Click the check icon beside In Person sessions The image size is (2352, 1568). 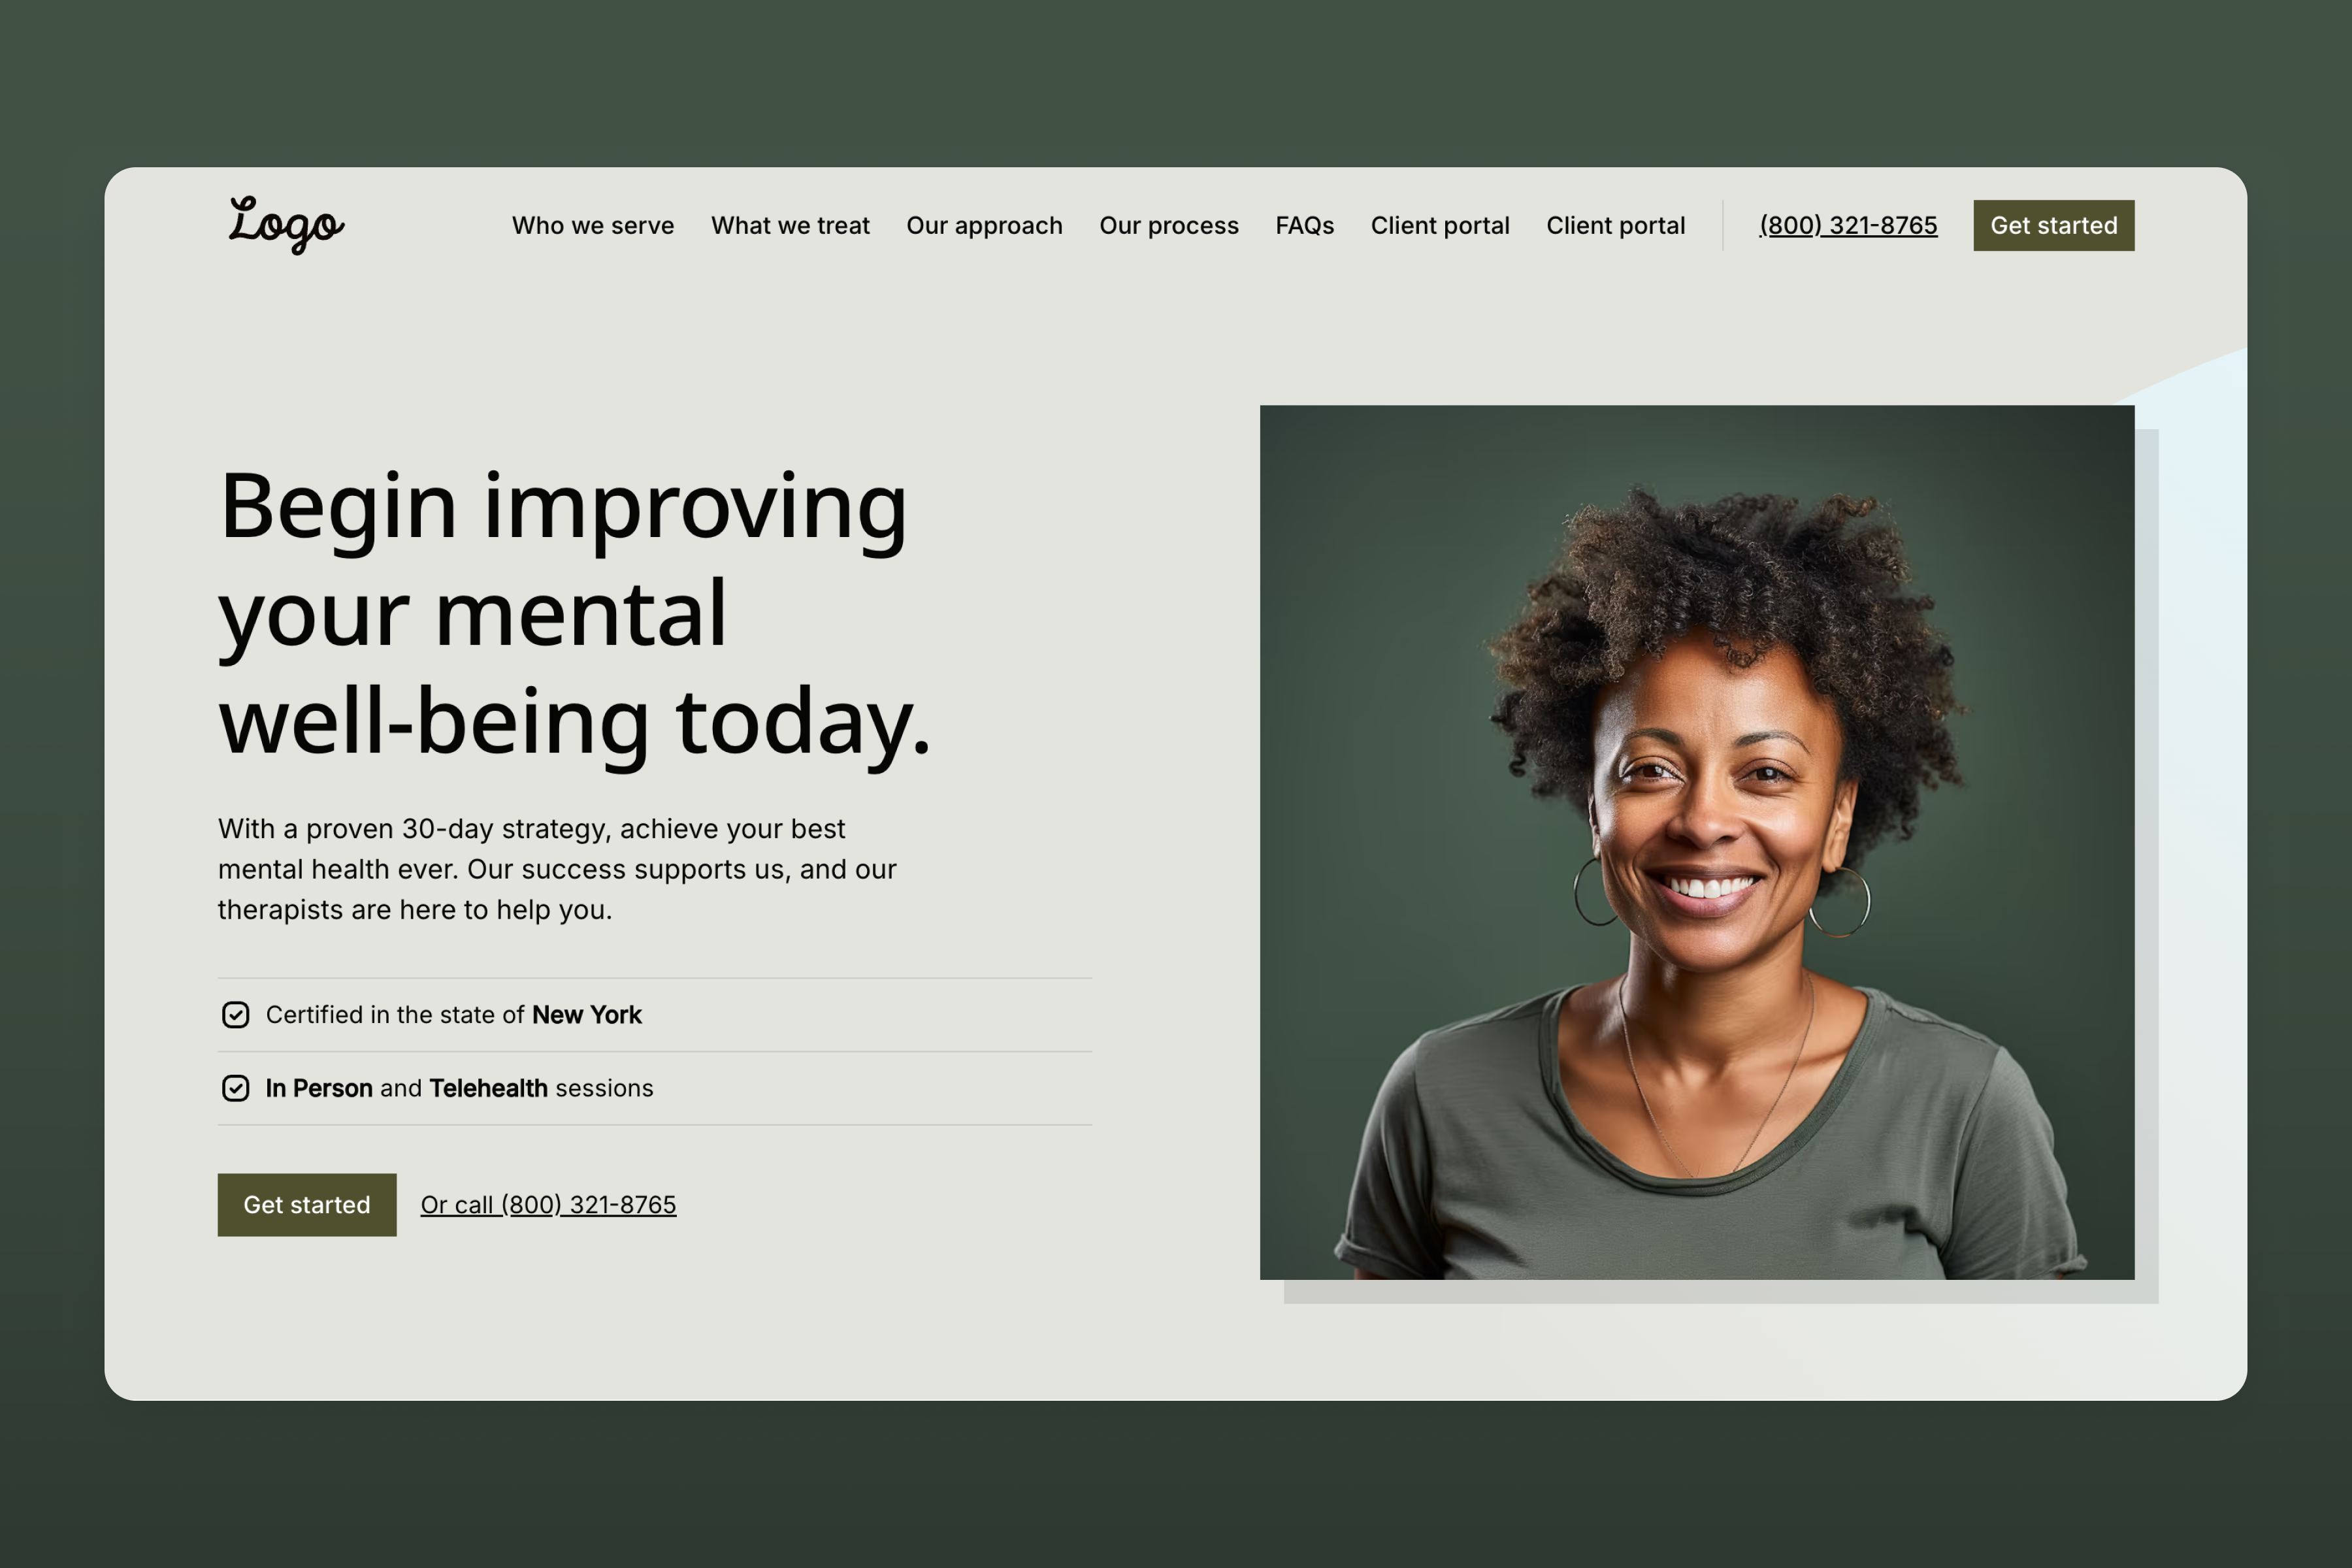pos(236,1088)
